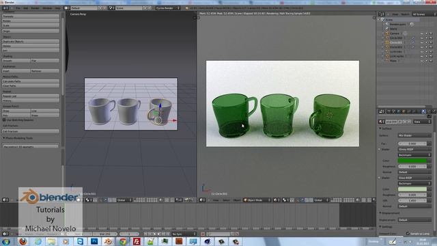Toggle renderability of Camera in outliner
The height and width of the screenshot is (246, 437).
431,33
